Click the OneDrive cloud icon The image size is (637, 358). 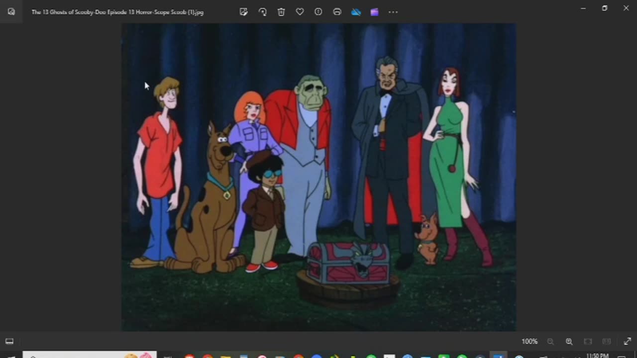click(356, 12)
